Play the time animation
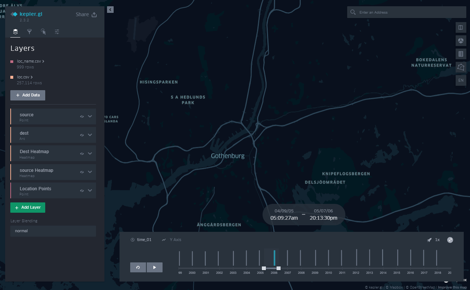 coord(154,268)
